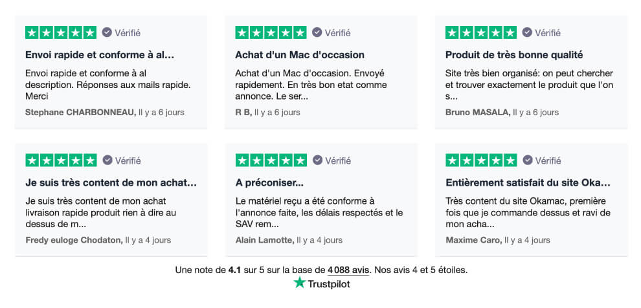Open 'Je suis très content de mon achat…' title
The width and height of the screenshot is (641, 308).
[111, 182]
